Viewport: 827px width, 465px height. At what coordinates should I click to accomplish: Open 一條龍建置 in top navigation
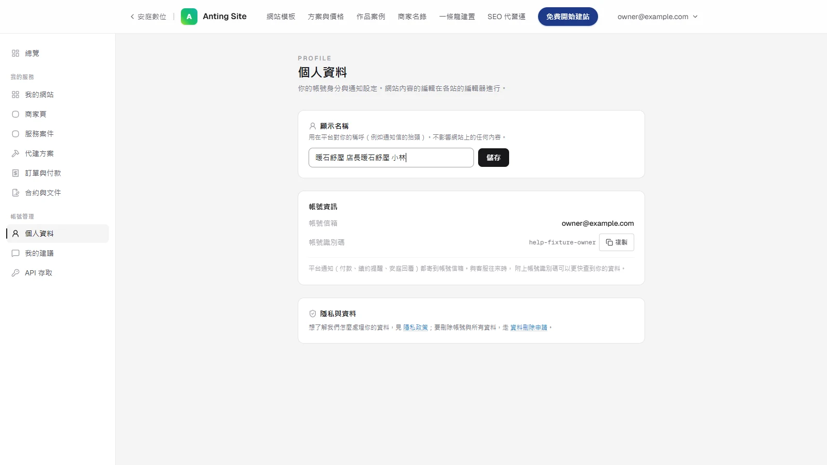click(x=457, y=17)
